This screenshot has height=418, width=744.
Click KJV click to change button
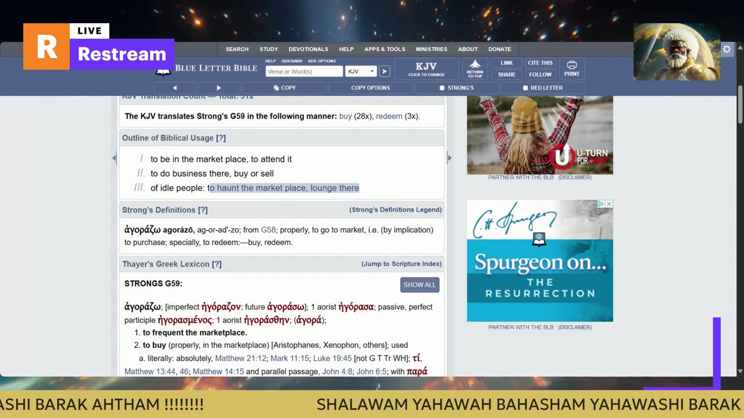click(427, 69)
